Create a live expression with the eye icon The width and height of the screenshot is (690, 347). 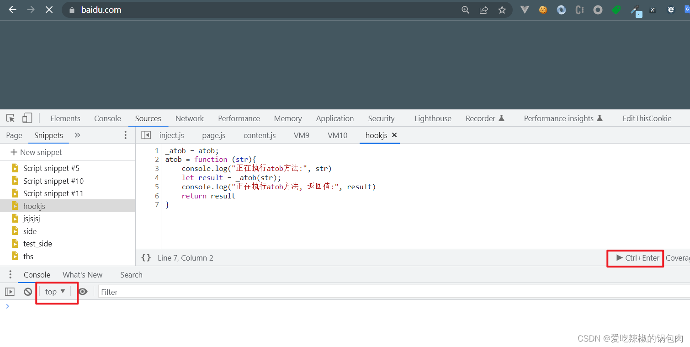click(83, 291)
